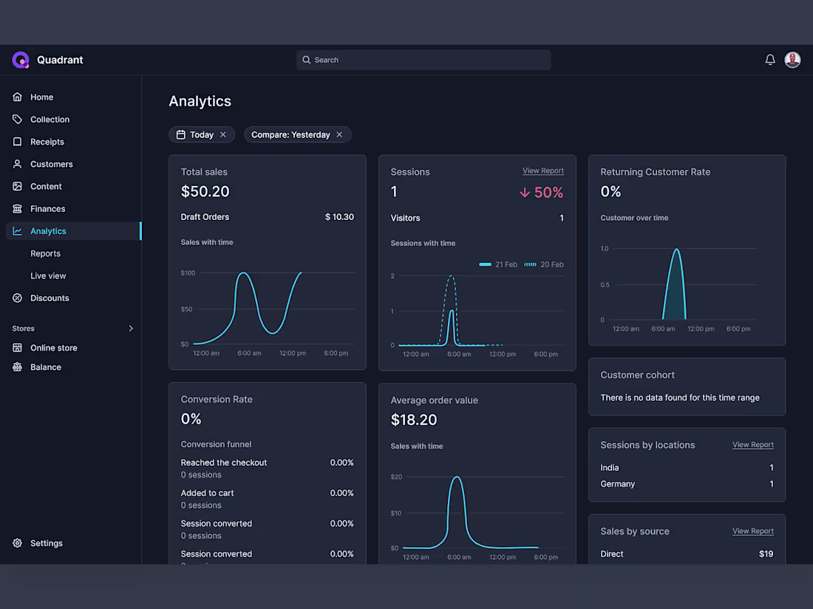Remove the Today date filter

(x=223, y=134)
